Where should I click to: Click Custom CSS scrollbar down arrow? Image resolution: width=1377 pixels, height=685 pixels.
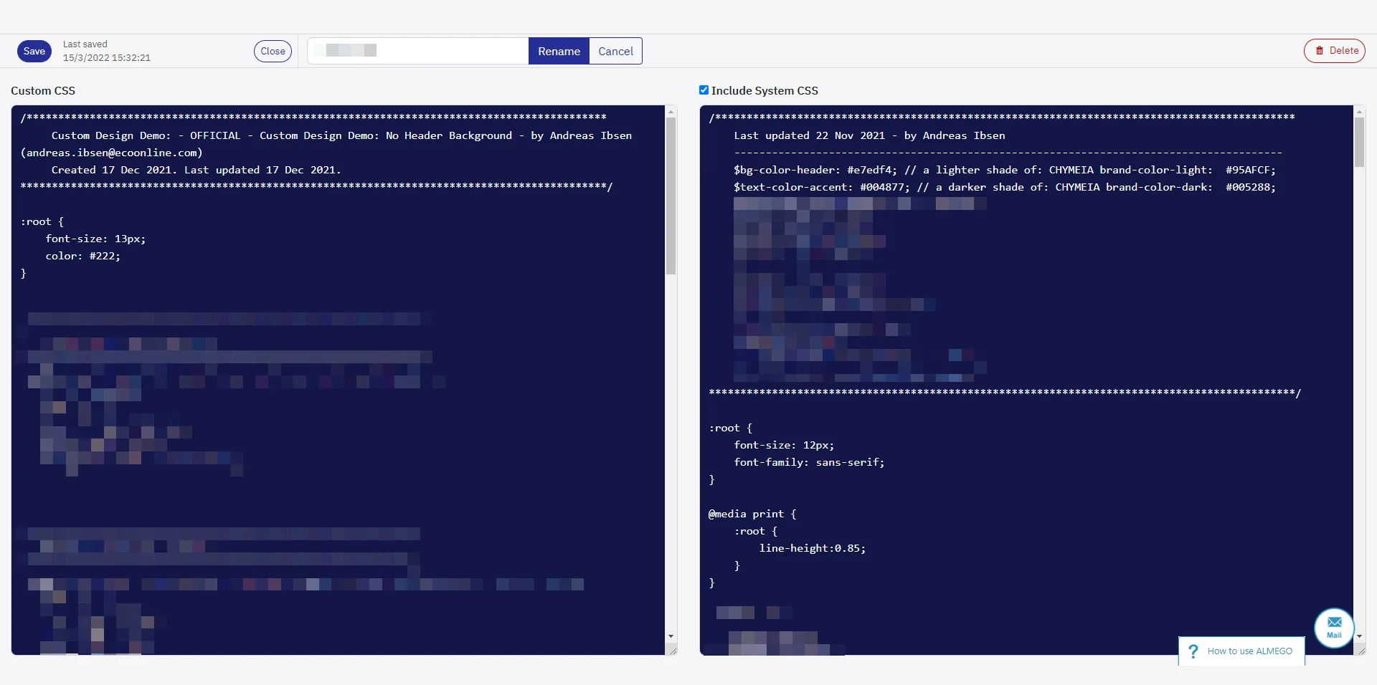671,636
